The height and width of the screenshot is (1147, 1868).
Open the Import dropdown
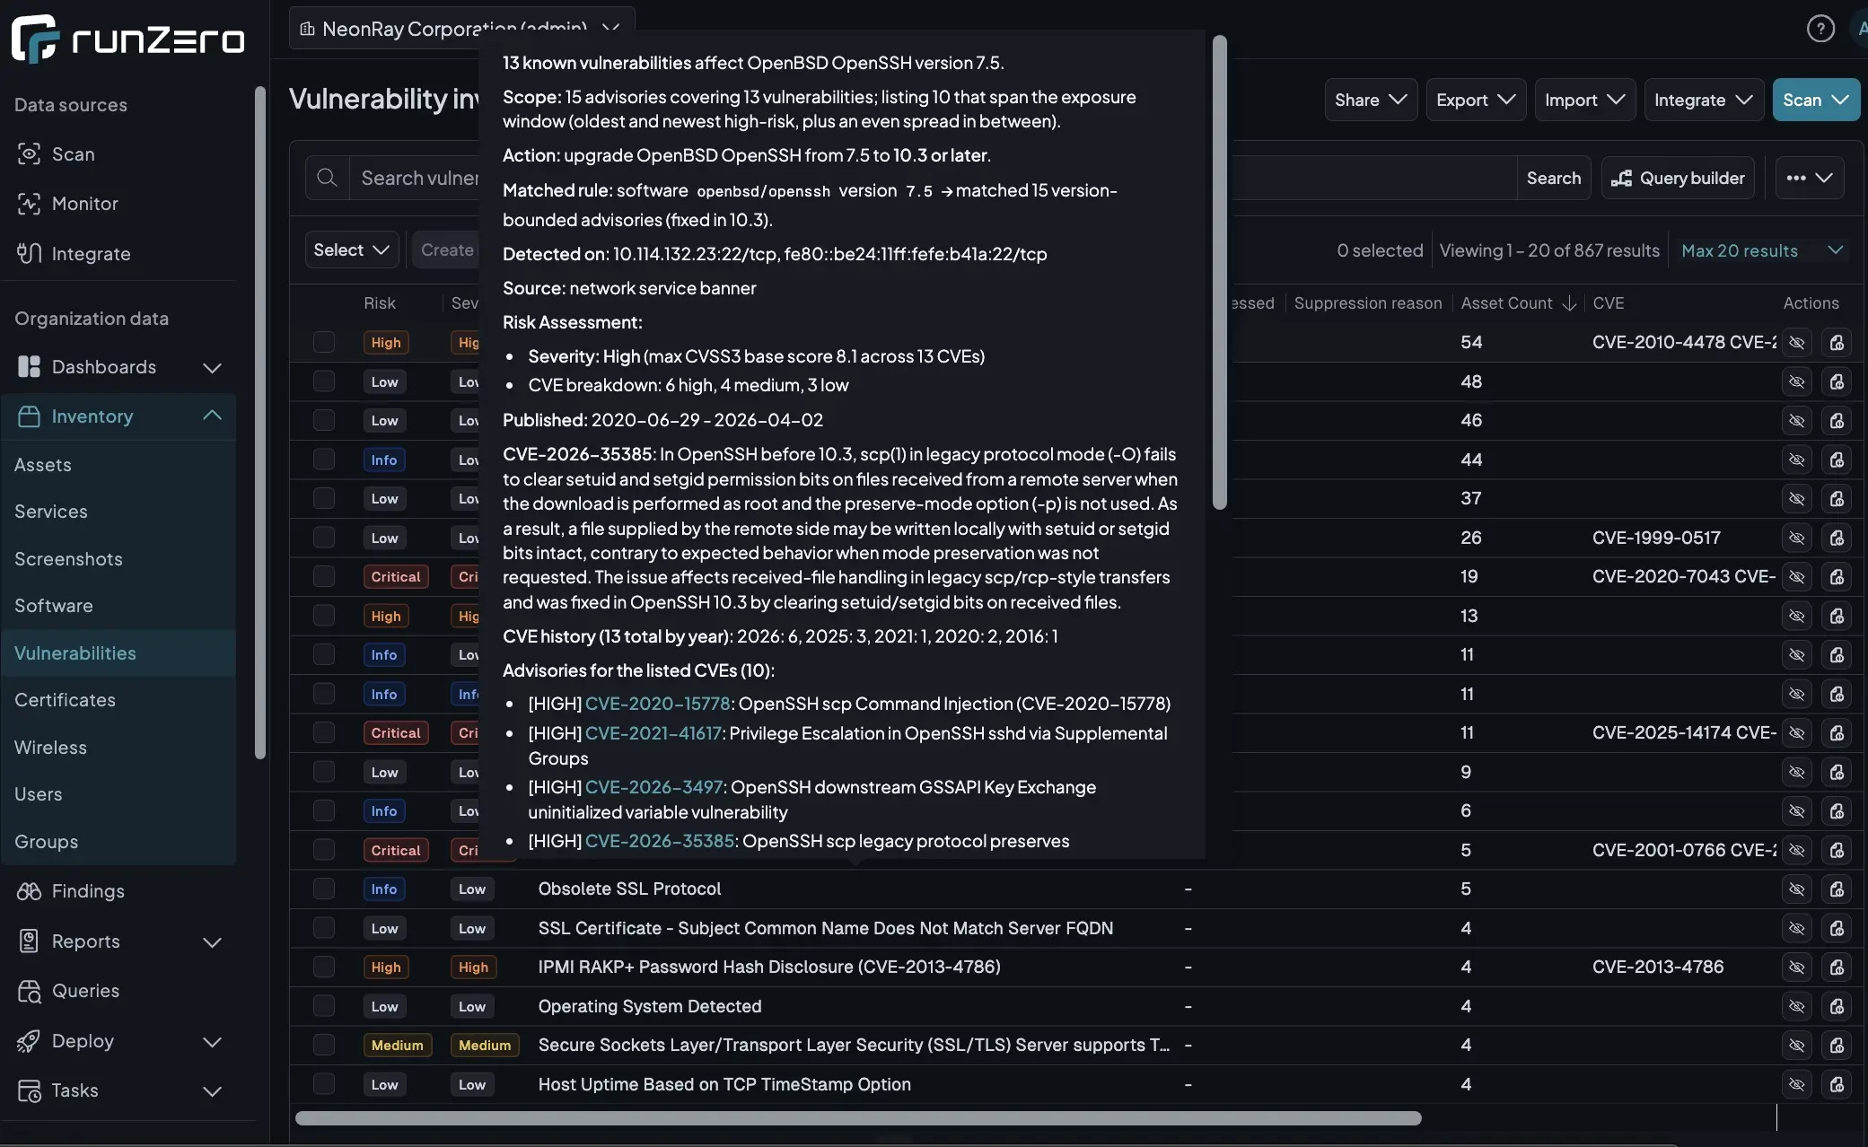(x=1584, y=100)
